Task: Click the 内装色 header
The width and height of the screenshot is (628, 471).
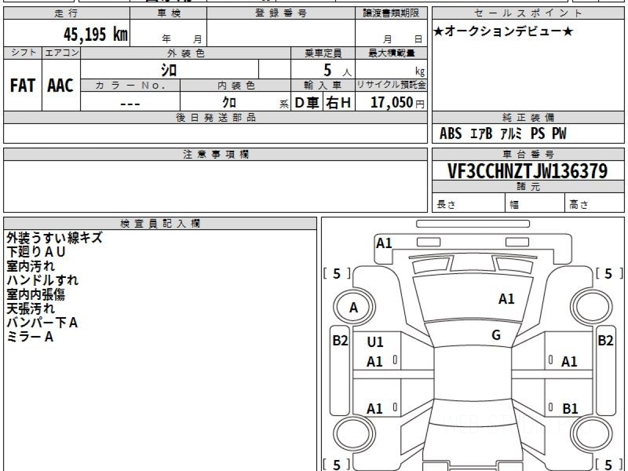Action: point(235,85)
